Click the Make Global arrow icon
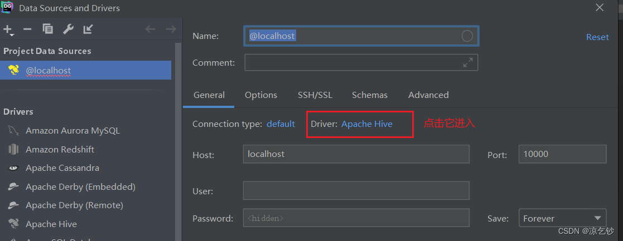623x241 pixels. (88, 29)
